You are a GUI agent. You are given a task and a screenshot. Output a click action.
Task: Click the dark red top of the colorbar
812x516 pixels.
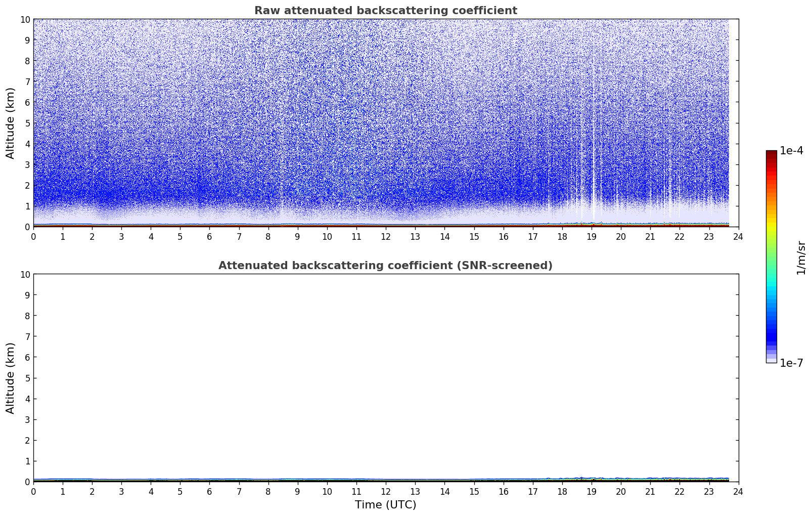pos(771,154)
